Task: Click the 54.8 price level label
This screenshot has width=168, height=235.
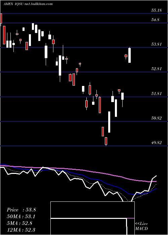Action: point(155,20)
